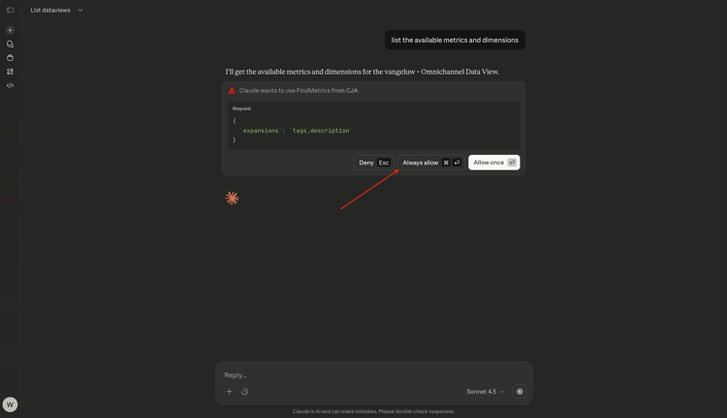Click Allow once button
Image resolution: width=727 pixels, height=418 pixels.
(493, 163)
